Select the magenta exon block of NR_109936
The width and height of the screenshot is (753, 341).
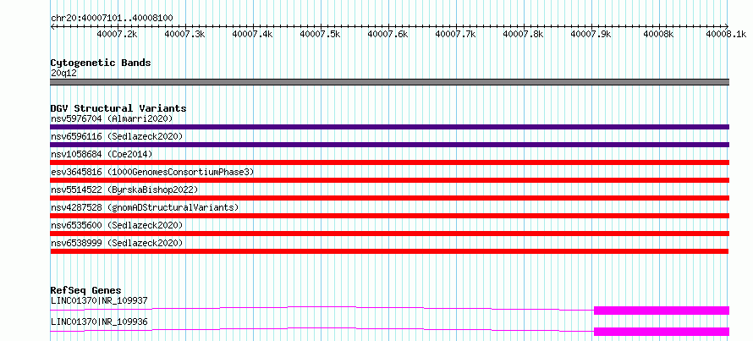point(662,332)
